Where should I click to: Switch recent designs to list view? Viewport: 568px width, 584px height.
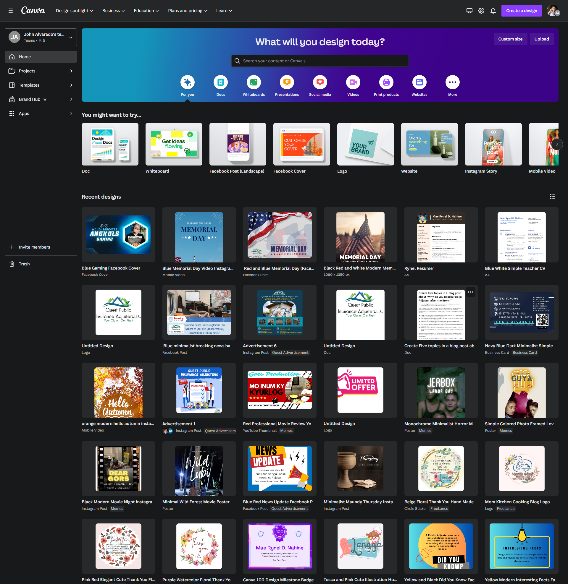(552, 197)
